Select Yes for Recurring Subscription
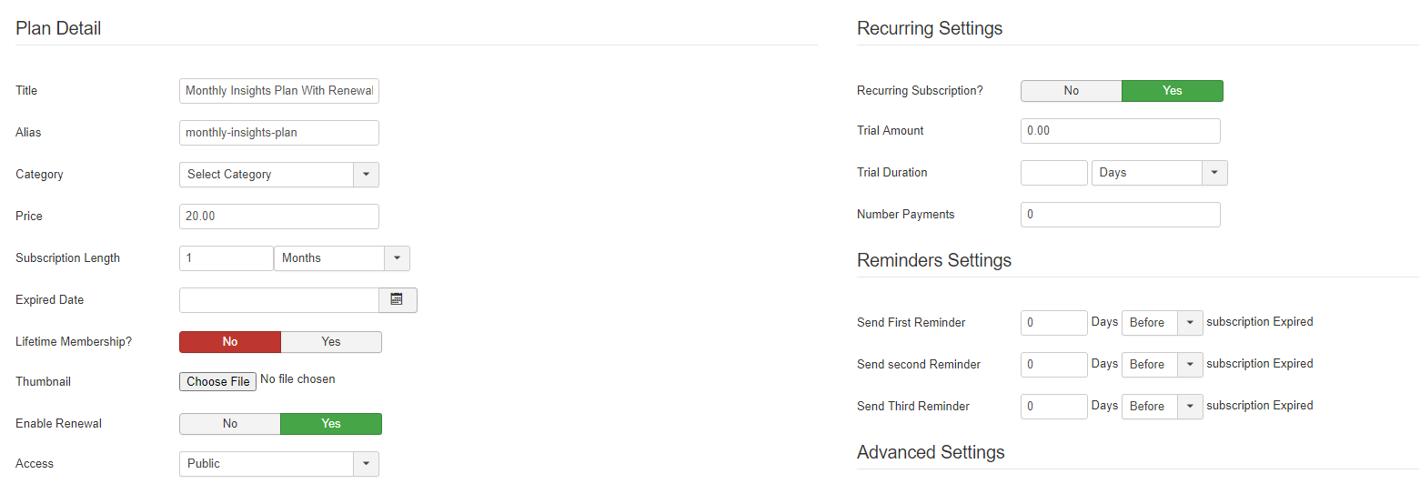This screenshot has height=484, width=1420. [x=1173, y=91]
